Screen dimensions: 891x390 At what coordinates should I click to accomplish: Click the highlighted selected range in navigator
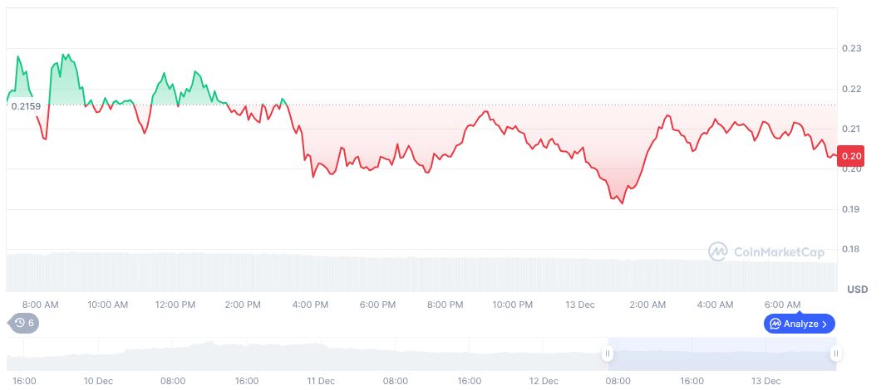pyautogui.click(x=721, y=354)
